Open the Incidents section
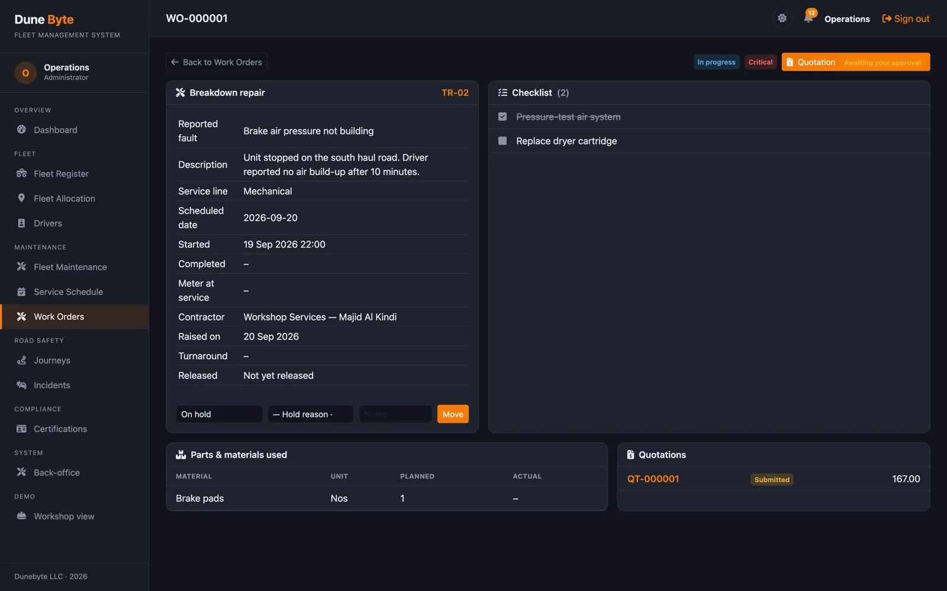This screenshot has width=947, height=591. 75,385
